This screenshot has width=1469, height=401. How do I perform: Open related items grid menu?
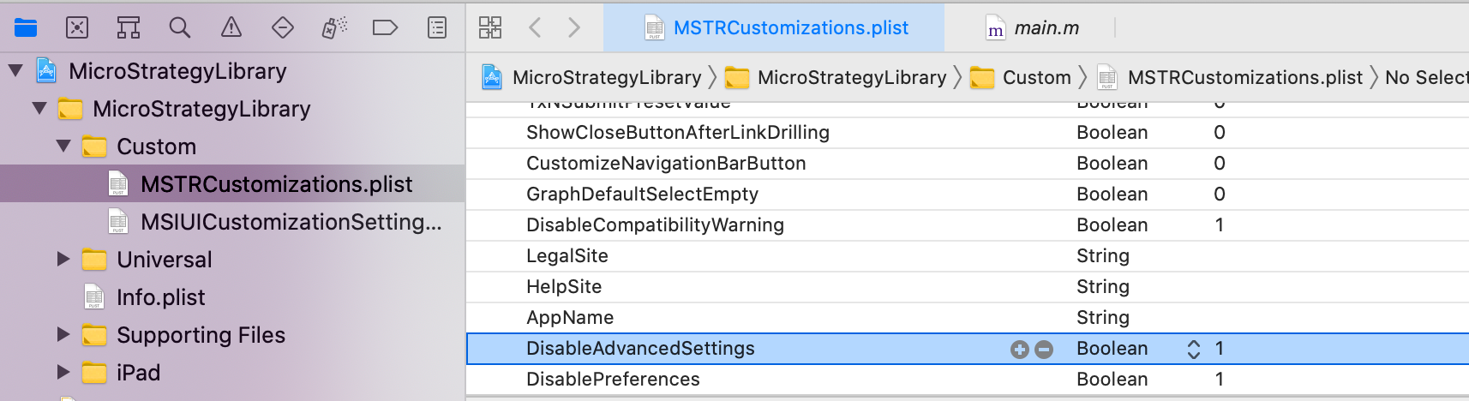[x=490, y=27]
